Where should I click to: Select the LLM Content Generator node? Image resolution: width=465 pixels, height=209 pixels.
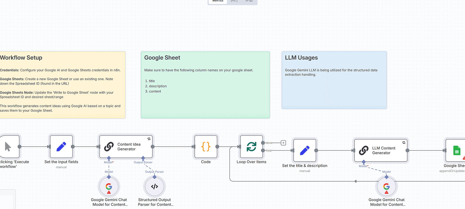point(381,150)
